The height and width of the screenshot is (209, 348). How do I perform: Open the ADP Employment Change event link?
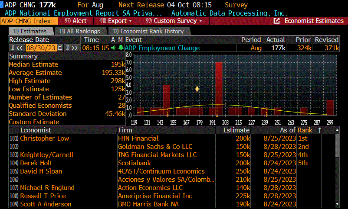point(162,48)
